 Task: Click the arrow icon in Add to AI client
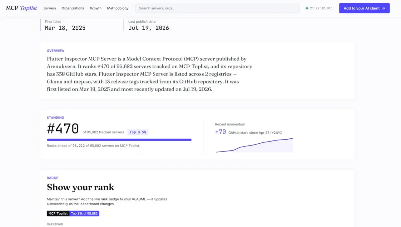383,8
